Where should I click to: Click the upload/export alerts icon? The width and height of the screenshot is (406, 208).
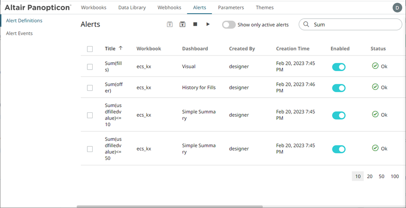pyautogui.click(x=182, y=25)
